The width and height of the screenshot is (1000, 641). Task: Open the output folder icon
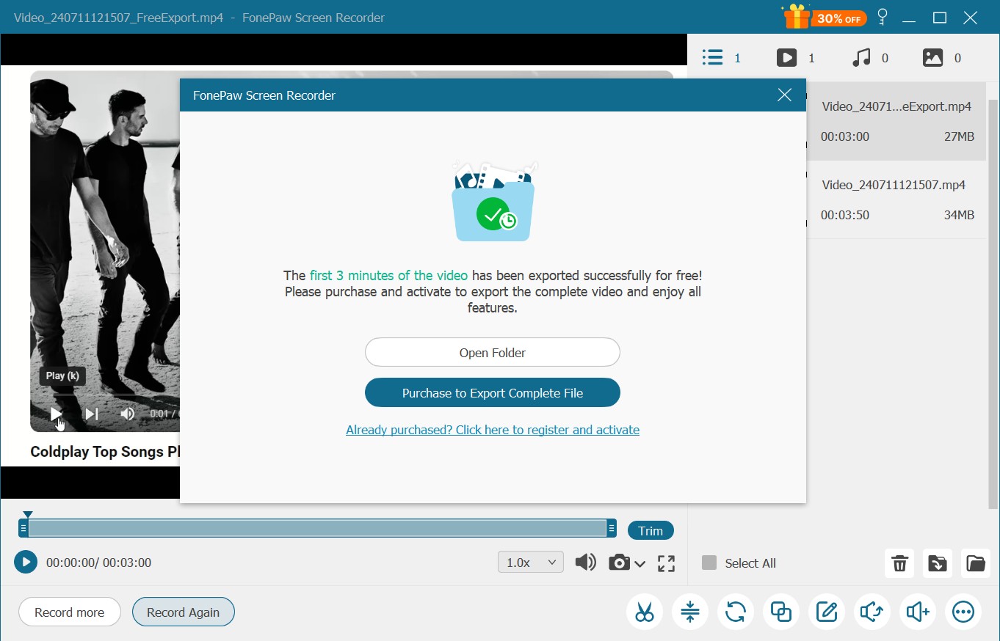coord(976,563)
